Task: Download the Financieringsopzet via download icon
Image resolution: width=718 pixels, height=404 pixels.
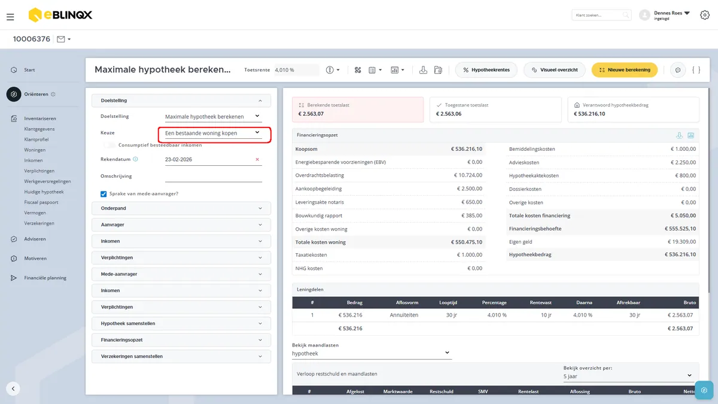Action: [x=679, y=135]
